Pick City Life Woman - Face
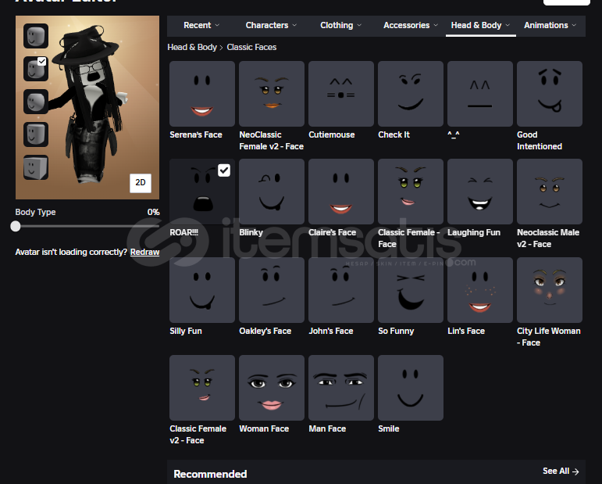The image size is (602, 484). coord(550,290)
